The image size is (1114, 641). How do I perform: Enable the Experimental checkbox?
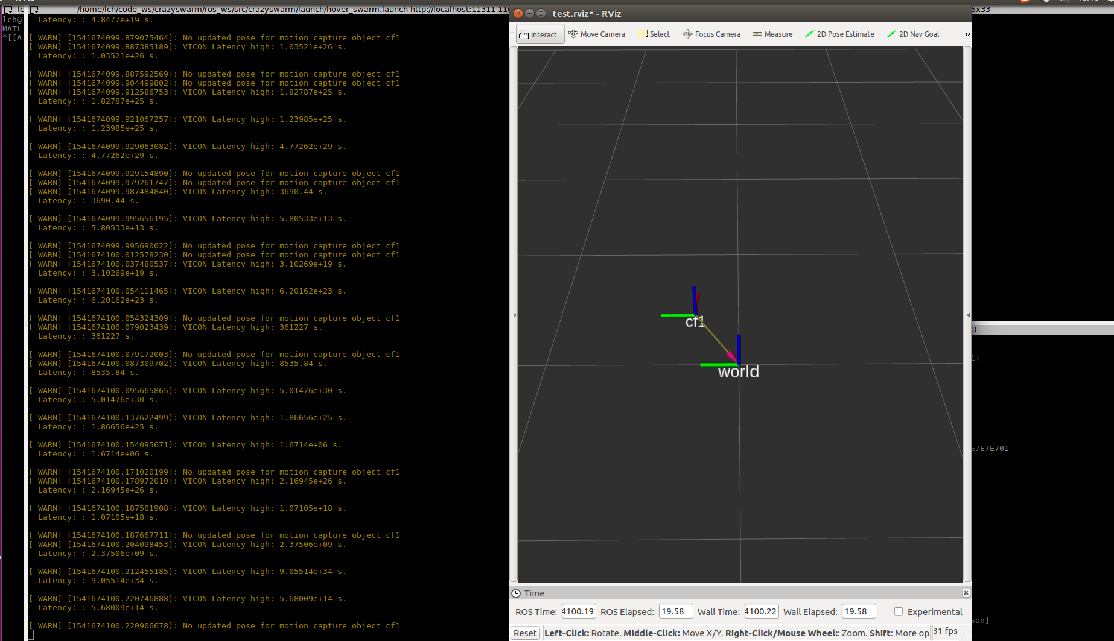[899, 611]
